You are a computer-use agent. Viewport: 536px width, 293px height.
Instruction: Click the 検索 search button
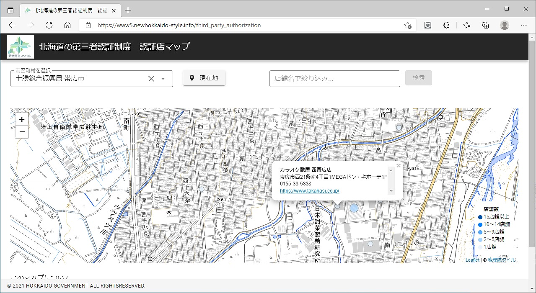coord(418,78)
